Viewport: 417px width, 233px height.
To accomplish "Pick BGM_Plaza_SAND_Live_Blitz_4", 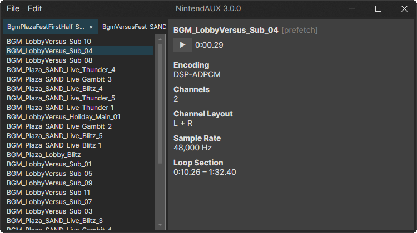I will [x=80, y=89].
